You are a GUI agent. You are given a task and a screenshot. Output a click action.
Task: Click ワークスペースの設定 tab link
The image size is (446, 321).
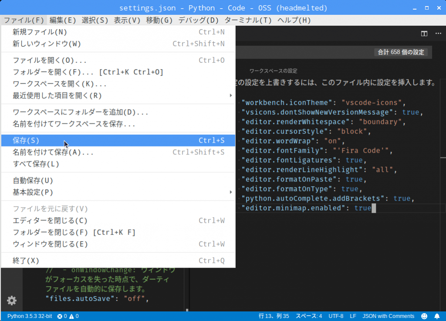[273, 71]
